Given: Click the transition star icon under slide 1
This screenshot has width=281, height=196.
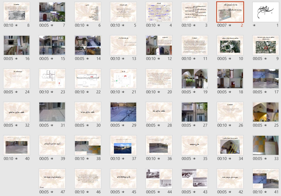Looking at the screenshot, I should pos(254,25).
